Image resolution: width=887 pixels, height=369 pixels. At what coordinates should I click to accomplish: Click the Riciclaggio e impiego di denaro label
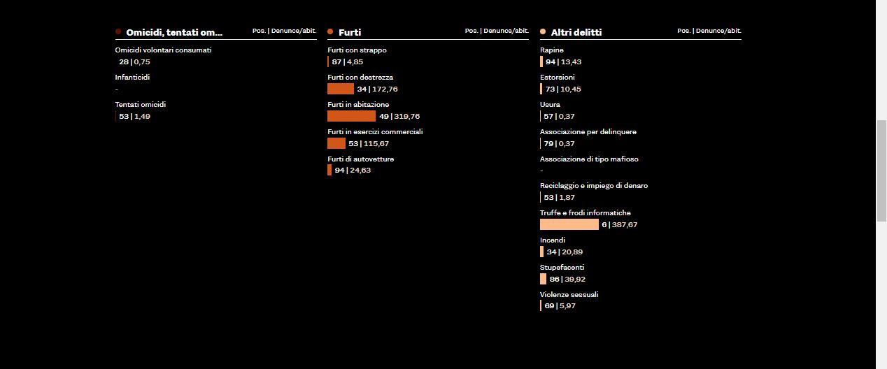pyautogui.click(x=593, y=186)
